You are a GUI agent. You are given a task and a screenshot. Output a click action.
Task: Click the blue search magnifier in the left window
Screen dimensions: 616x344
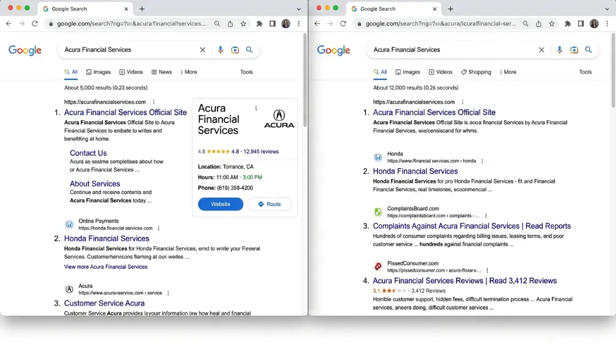pos(249,50)
